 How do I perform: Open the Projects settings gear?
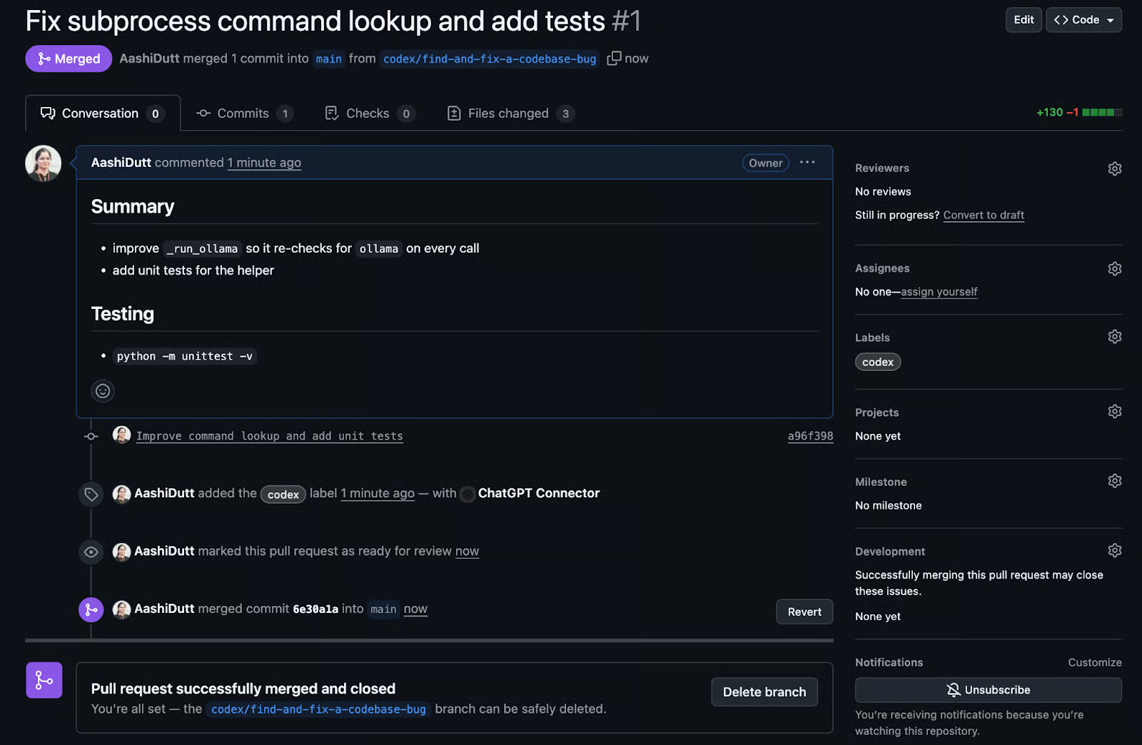pyautogui.click(x=1114, y=411)
